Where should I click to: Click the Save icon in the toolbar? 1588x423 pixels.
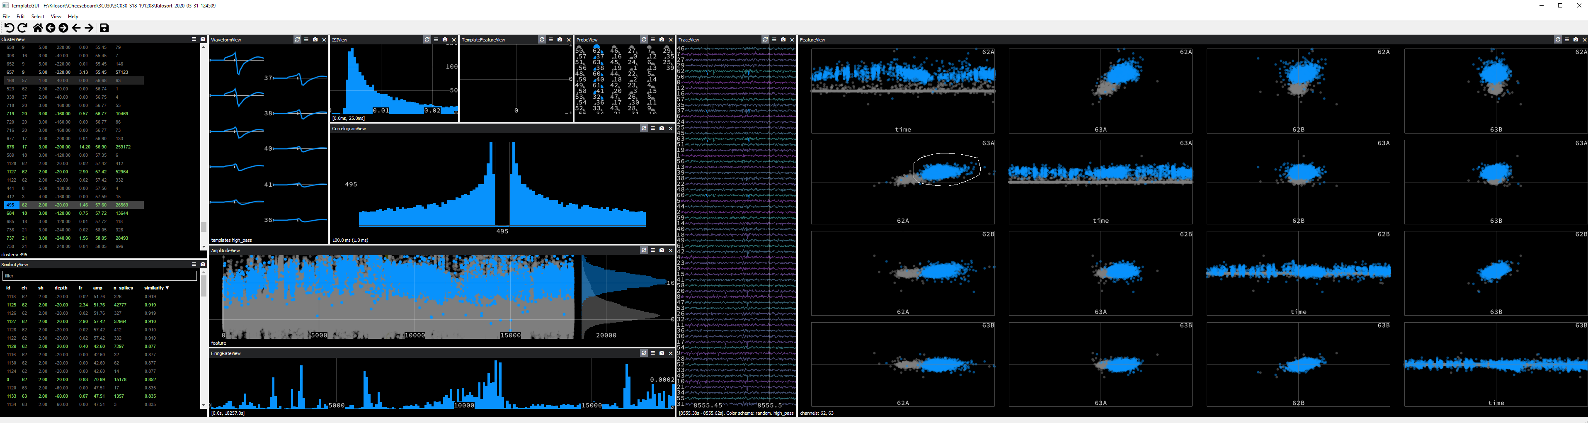point(104,27)
